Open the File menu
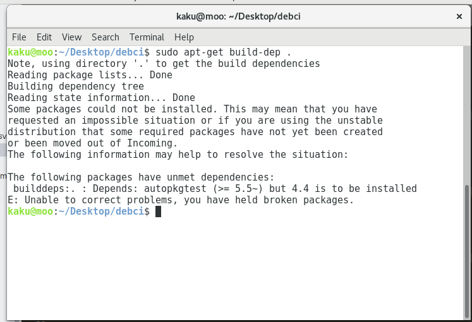 [19, 37]
